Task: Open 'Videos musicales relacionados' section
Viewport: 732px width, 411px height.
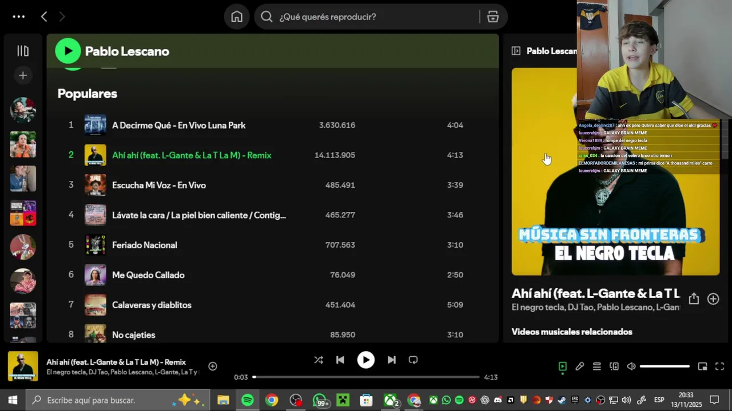Action: (x=572, y=332)
